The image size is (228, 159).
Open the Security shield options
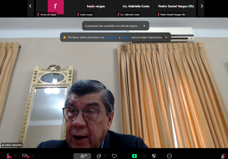pyautogui.click(x=154, y=156)
